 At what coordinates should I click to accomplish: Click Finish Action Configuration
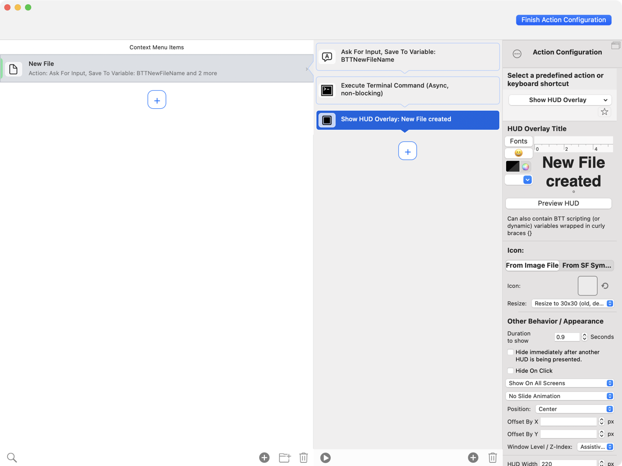563,20
